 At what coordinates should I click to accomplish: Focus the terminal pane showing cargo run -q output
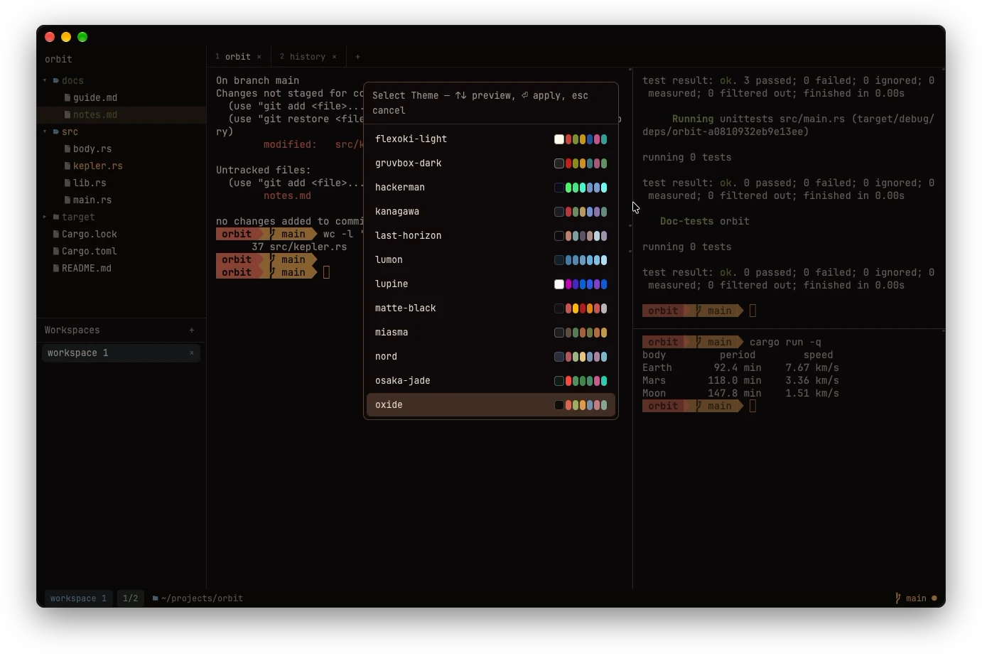[x=789, y=459]
